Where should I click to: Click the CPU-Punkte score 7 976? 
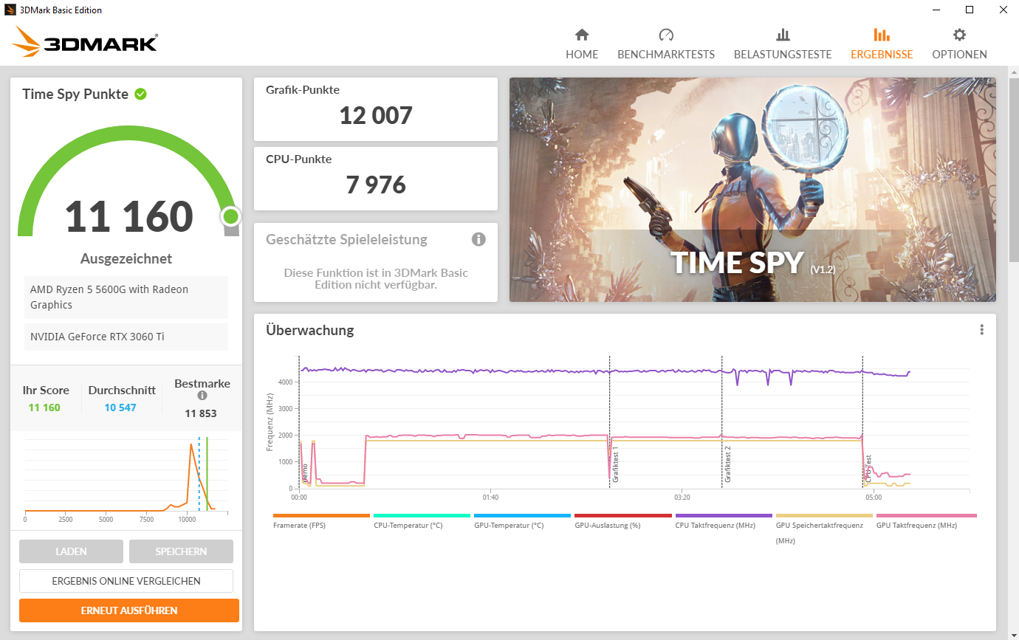click(376, 185)
